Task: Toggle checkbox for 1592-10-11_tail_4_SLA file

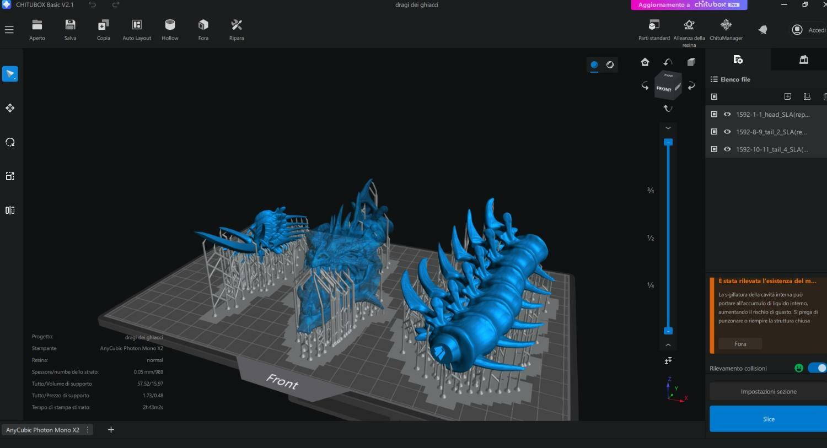Action: pos(714,149)
